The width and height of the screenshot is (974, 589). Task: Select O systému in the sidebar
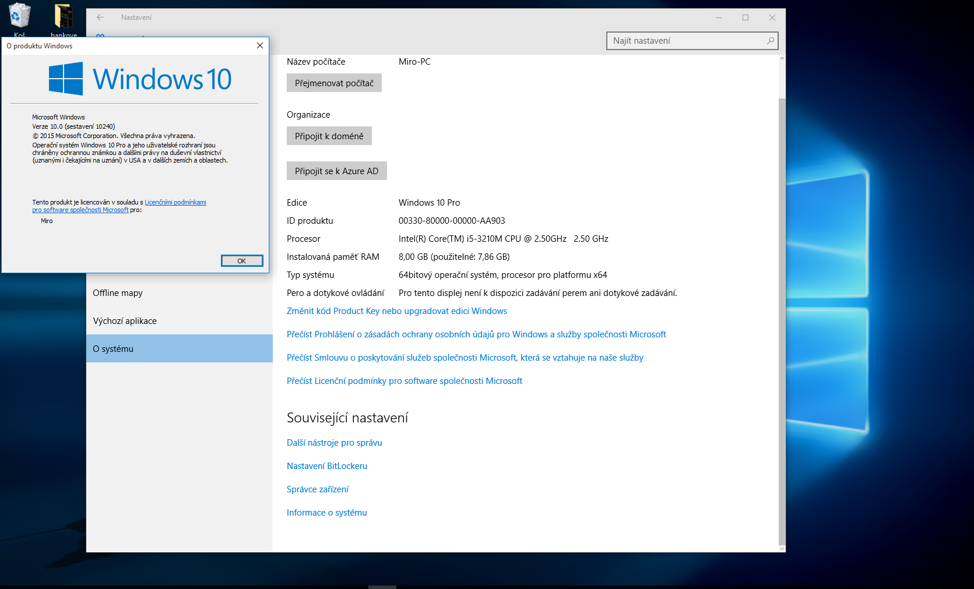pos(180,348)
